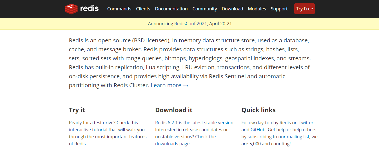Follow the Learn more arrow link
Image resolution: width=379 pixels, height=154 pixels.
[x=170, y=85]
